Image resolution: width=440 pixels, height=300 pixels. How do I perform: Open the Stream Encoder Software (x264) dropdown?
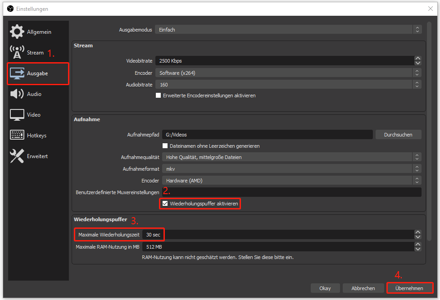[x=288, y=73]
